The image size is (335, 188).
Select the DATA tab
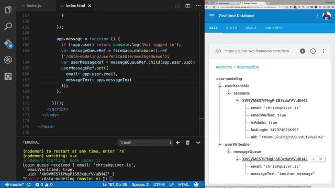coord(213,28)
